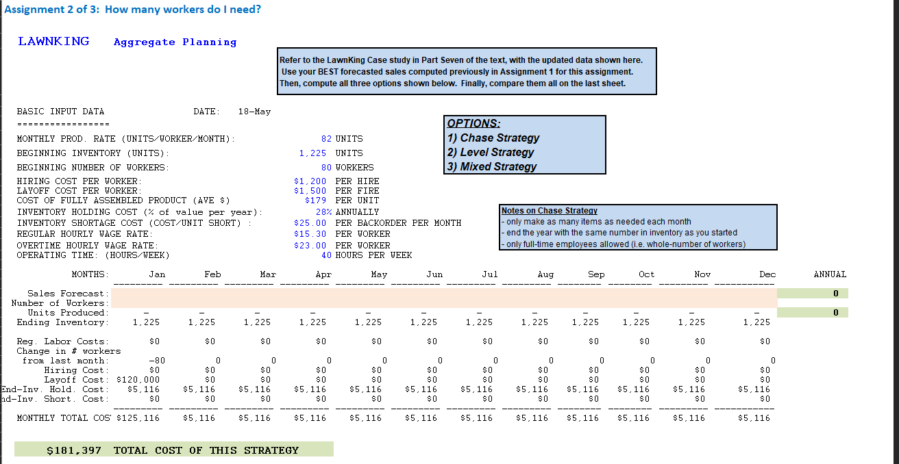Select the 'Hiring Cost:' row label

click(x=75, y=370)
